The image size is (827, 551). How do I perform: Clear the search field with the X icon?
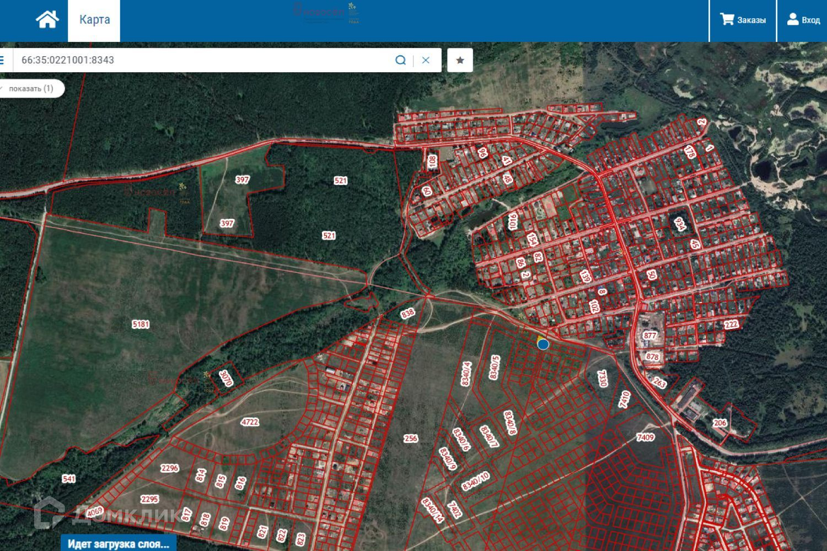pos(426,60)
